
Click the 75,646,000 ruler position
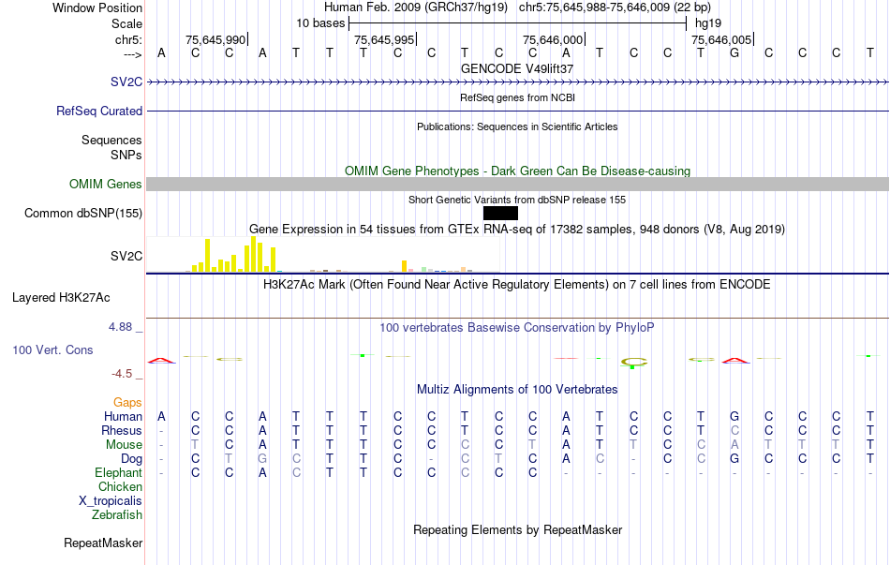pyautogui.click(x=553, y=39)
